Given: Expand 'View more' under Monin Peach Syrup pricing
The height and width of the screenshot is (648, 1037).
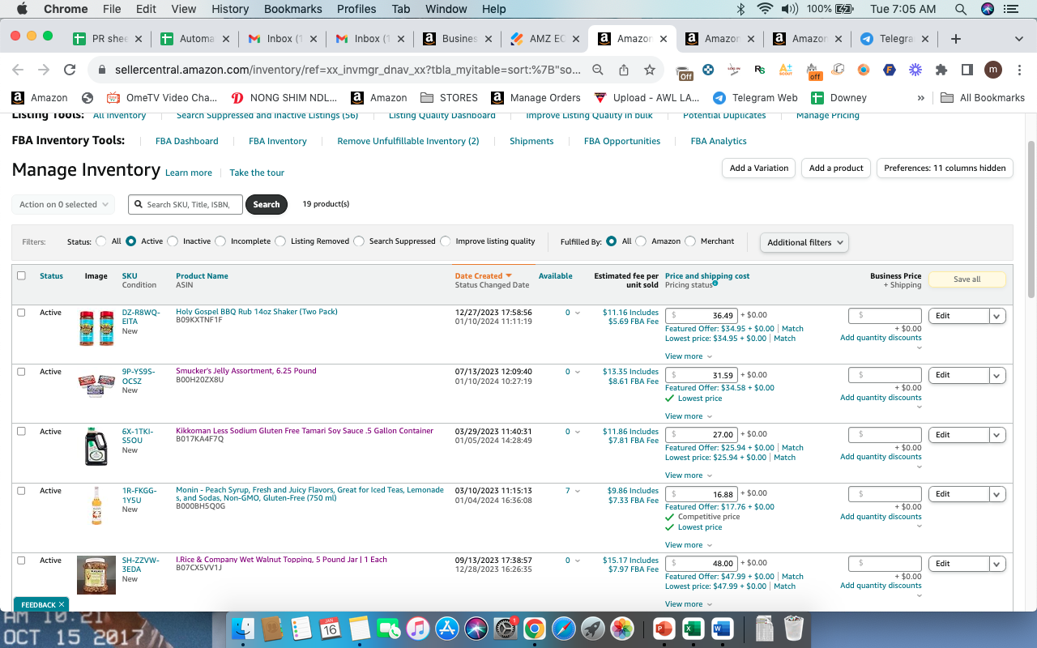Looking at the screenshot, I should [689, 545].
